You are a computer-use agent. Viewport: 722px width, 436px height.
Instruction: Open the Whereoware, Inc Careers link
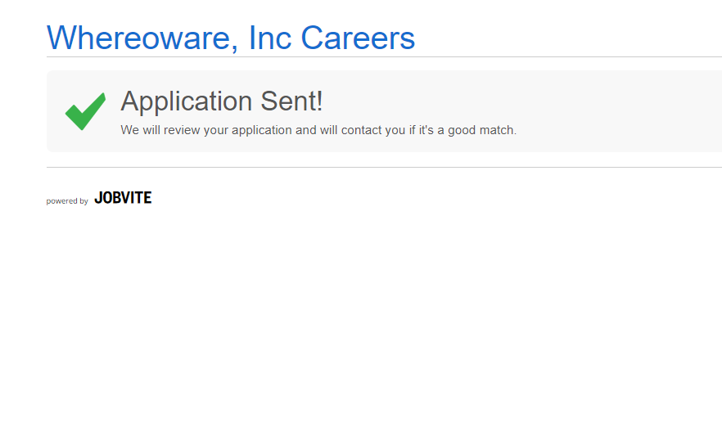[x=231, y=38]
